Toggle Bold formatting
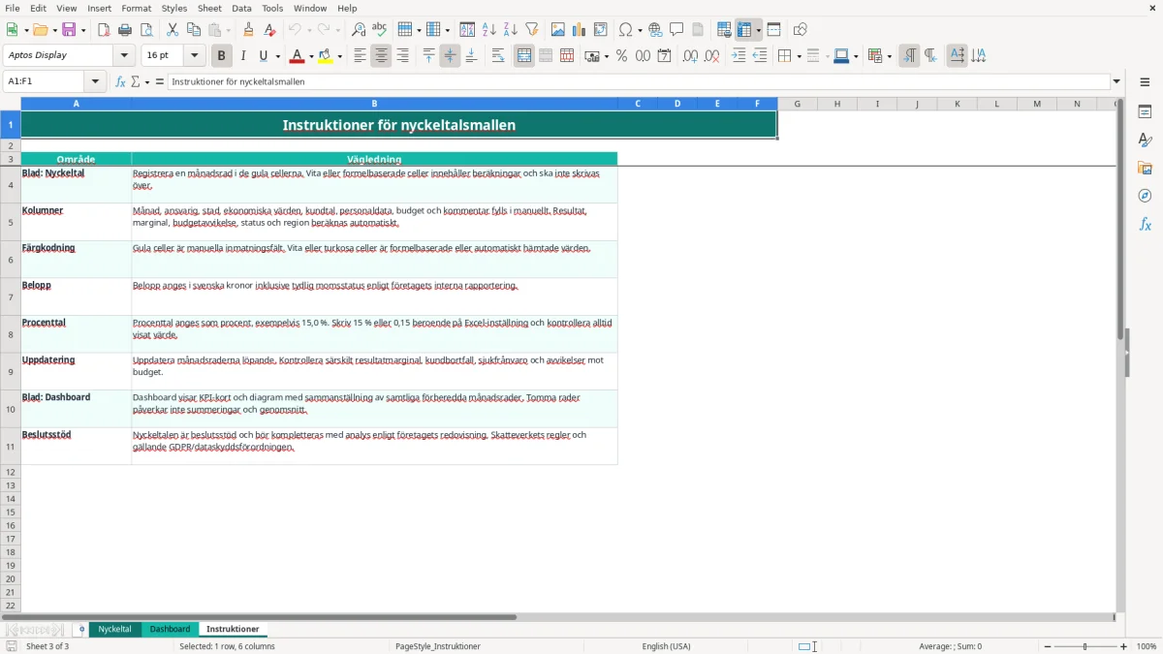The image size is (1163, 654). point(222,56)
